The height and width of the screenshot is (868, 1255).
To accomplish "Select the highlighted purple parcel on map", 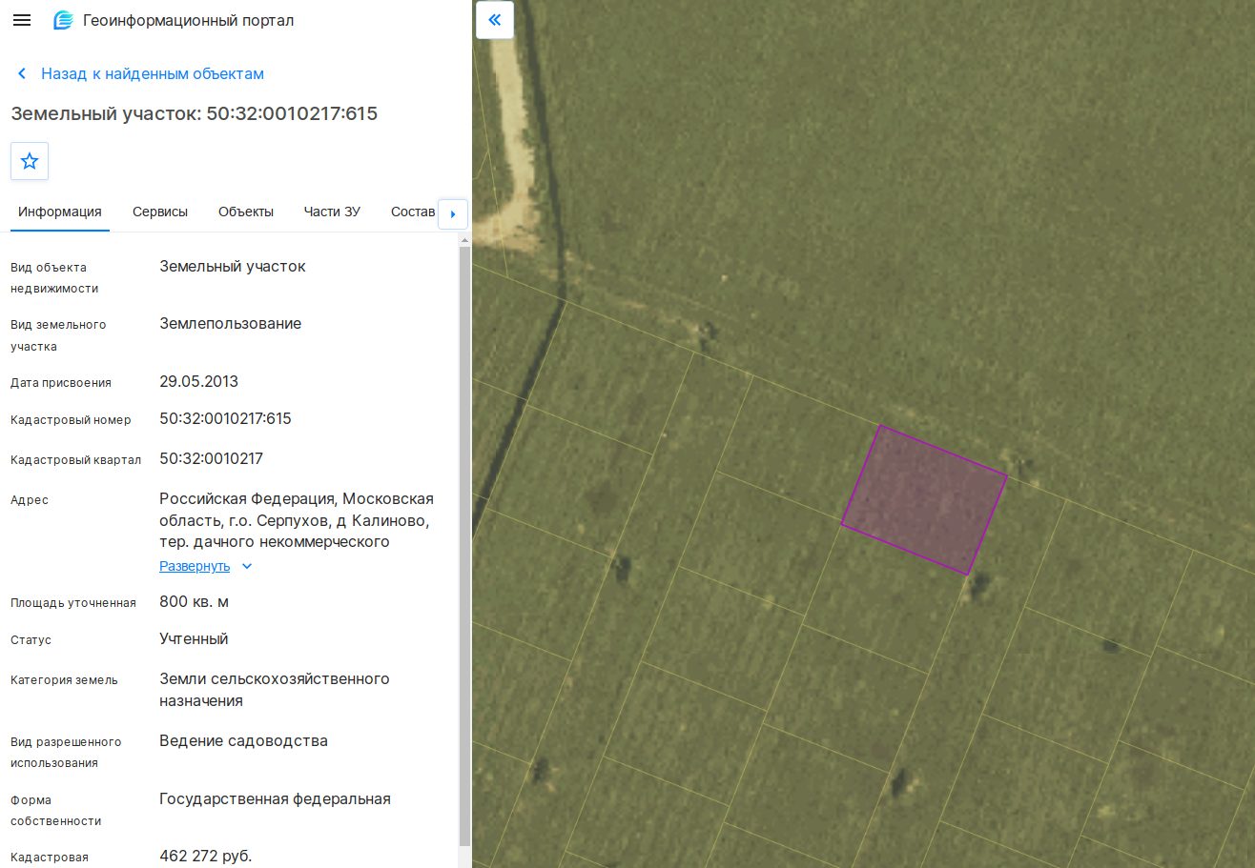I will click(924, 499).
